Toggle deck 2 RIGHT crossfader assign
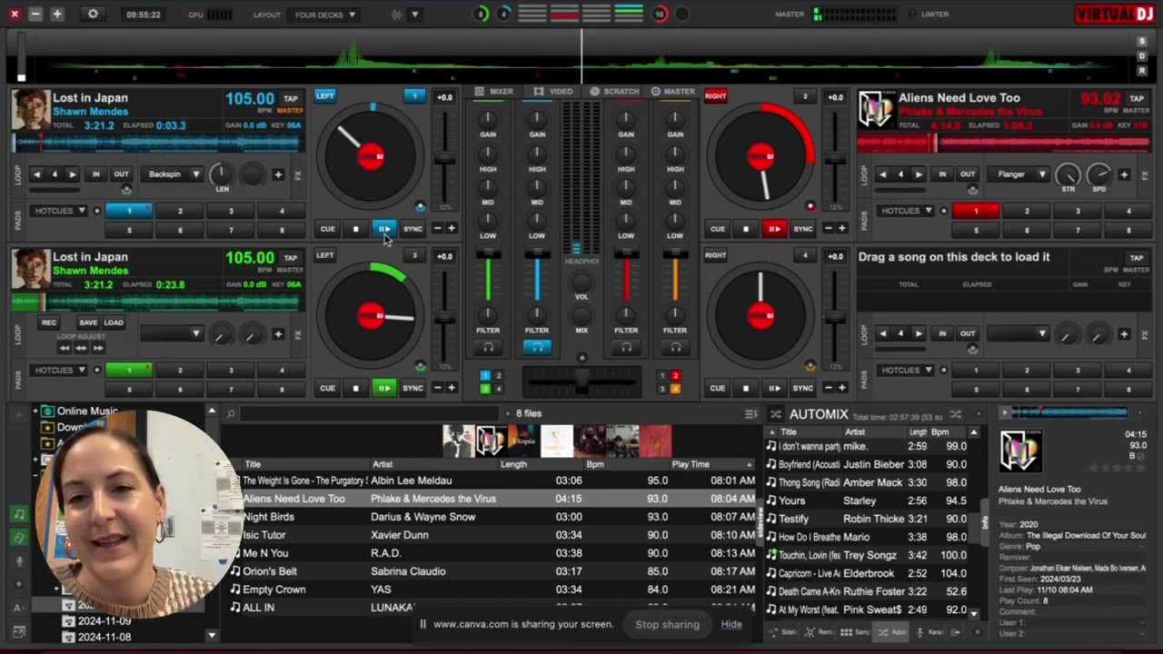Screen dimensions: 1163x654 [715, 95]
